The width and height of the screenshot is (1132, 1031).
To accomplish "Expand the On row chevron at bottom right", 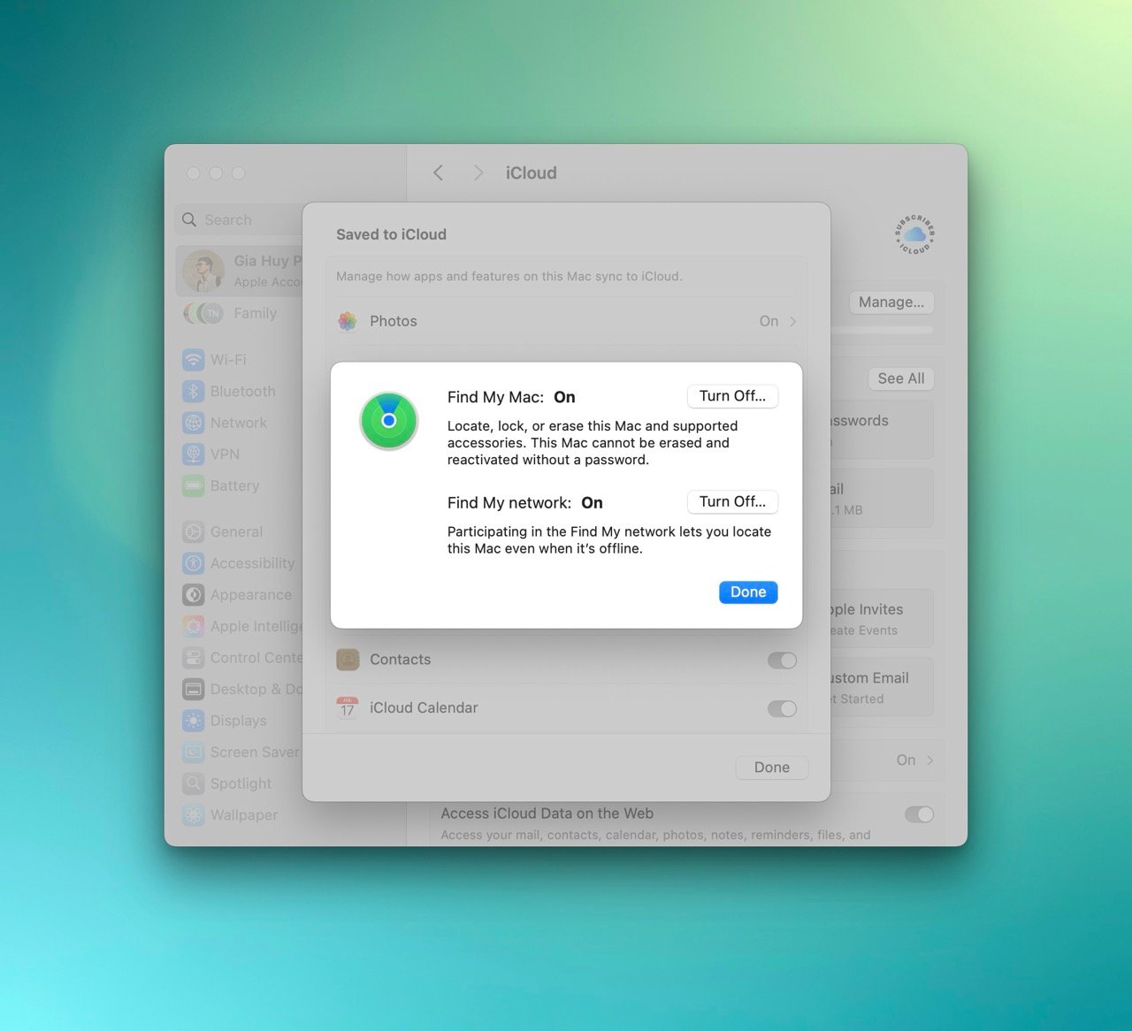I will pos(930,760).
